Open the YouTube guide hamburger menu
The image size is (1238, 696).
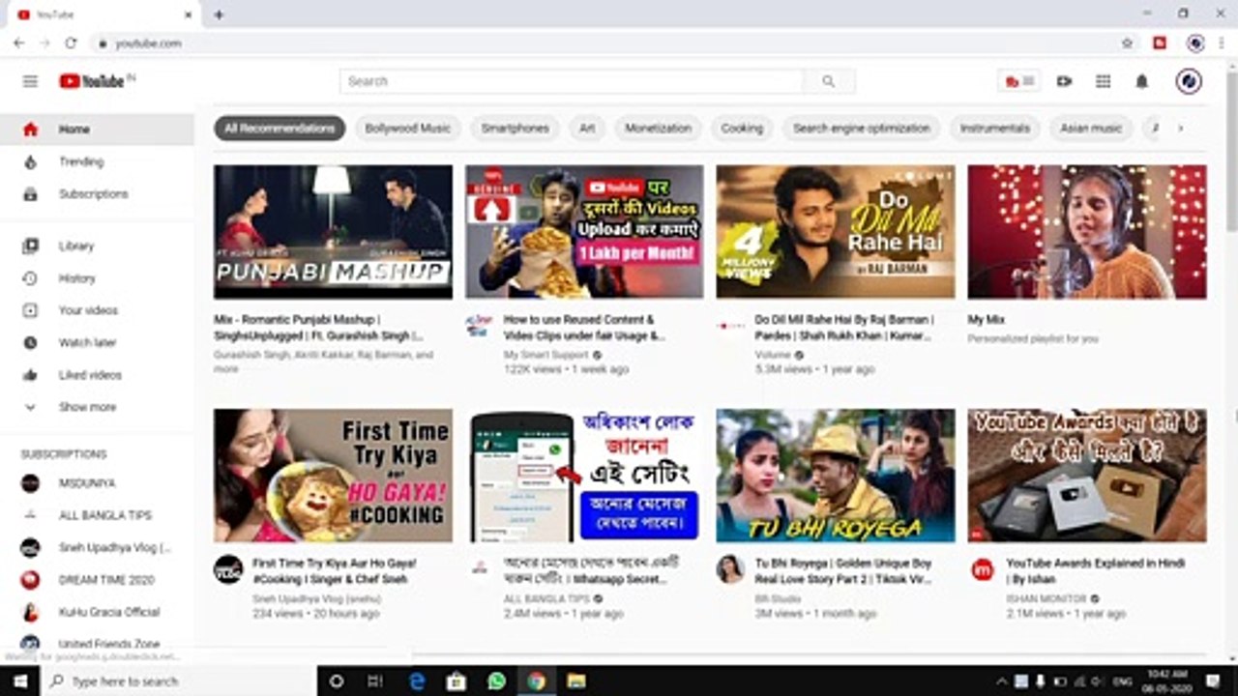pyautogui.click(x=30, y=81)
